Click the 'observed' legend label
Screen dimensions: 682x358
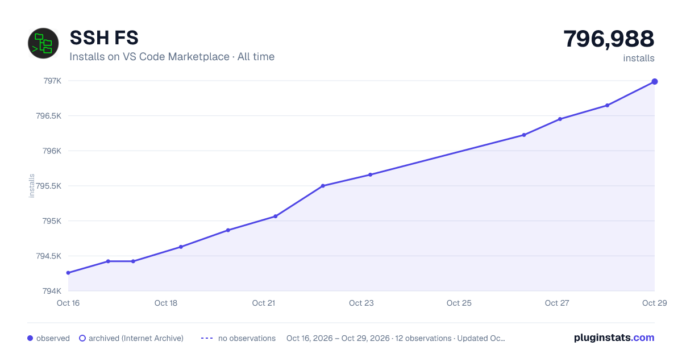pyautogui.click(x=53, y=338)
